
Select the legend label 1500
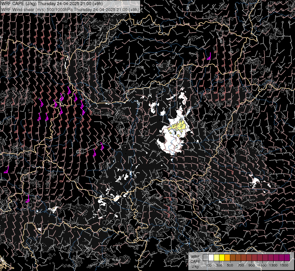click(x=284, y=265)
